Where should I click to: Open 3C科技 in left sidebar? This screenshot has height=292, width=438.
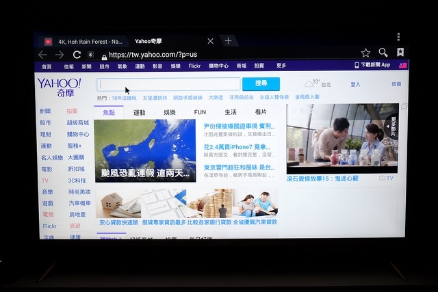click(x=77, y=181)
